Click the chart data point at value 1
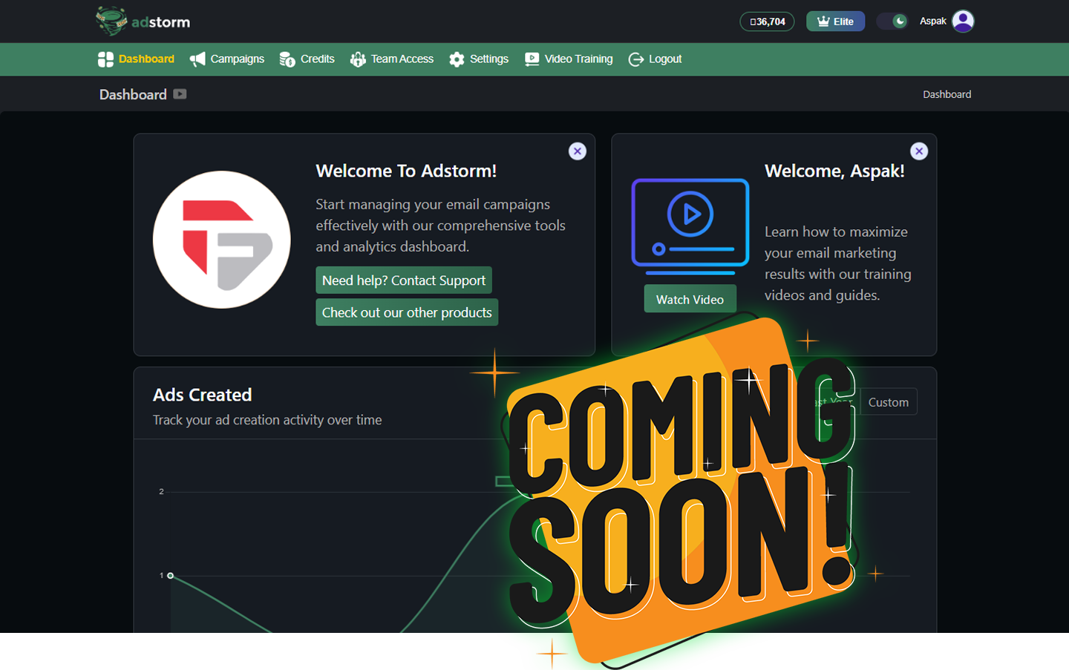Image resolution: width=1069 pixels, height=670 pixels. (x=171, y=576)
